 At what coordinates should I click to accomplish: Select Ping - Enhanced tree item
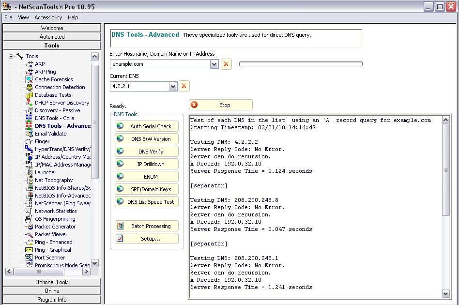[54, 242]
